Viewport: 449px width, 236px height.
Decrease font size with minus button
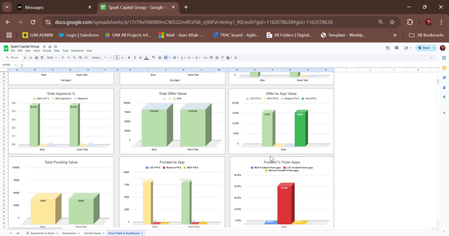(x=111, y=58)
